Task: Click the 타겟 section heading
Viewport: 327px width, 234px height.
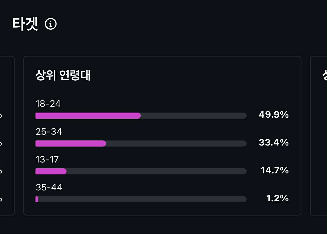Action: 25,24
